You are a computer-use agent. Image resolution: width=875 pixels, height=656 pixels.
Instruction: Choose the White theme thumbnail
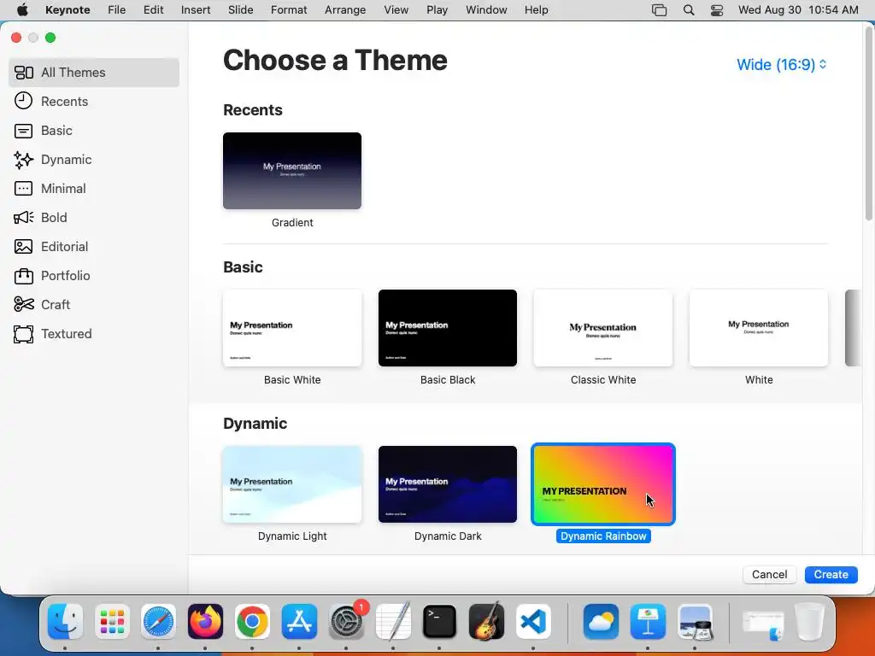point(759,328)
